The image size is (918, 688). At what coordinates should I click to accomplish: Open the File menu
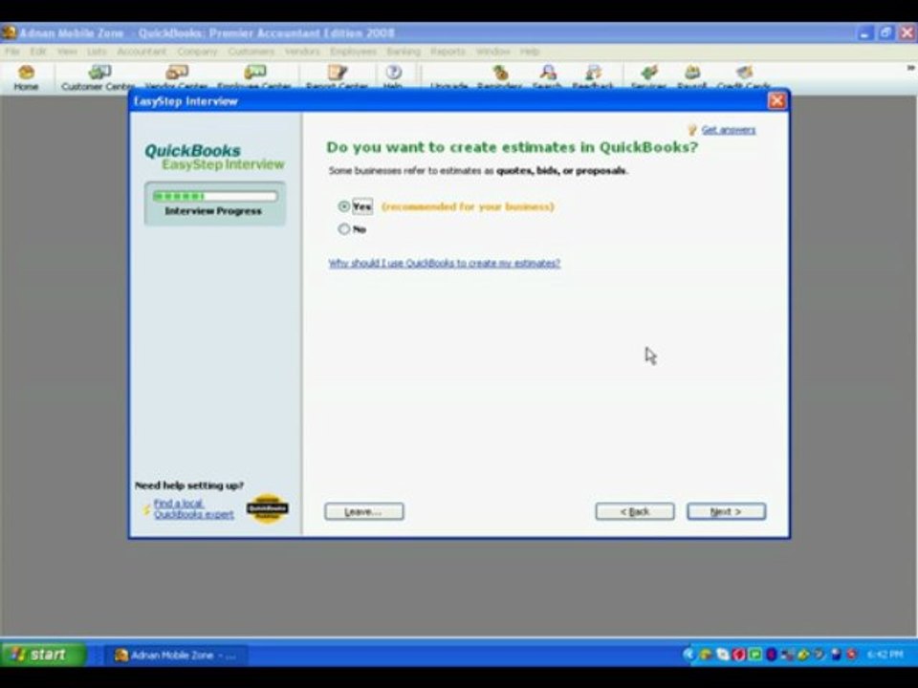click(11, 52)
